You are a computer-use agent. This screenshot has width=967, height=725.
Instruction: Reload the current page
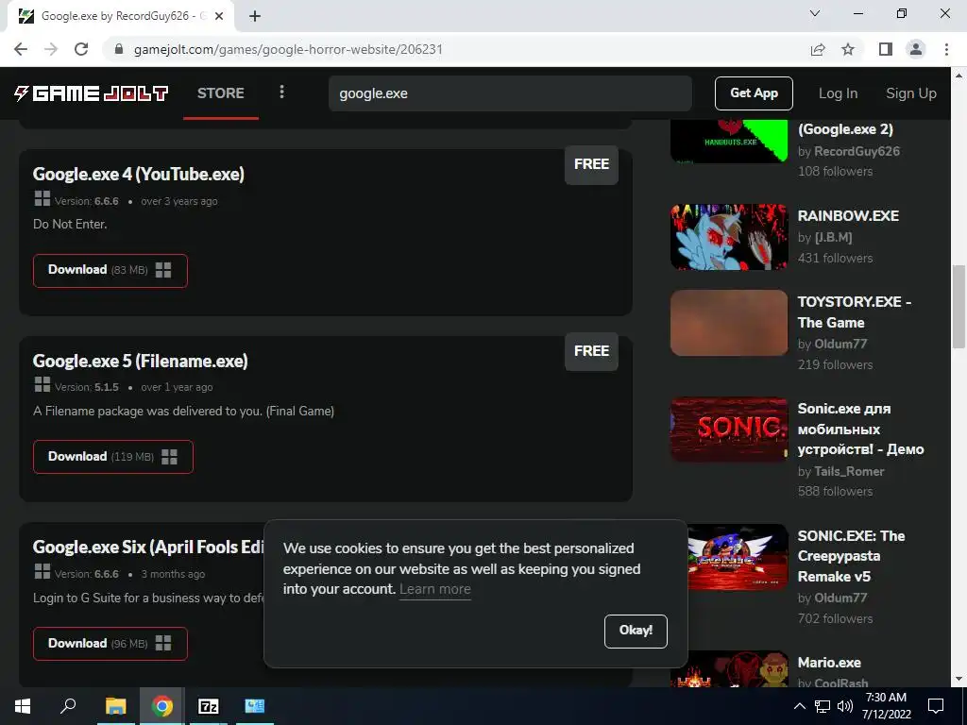pos(81,49)
